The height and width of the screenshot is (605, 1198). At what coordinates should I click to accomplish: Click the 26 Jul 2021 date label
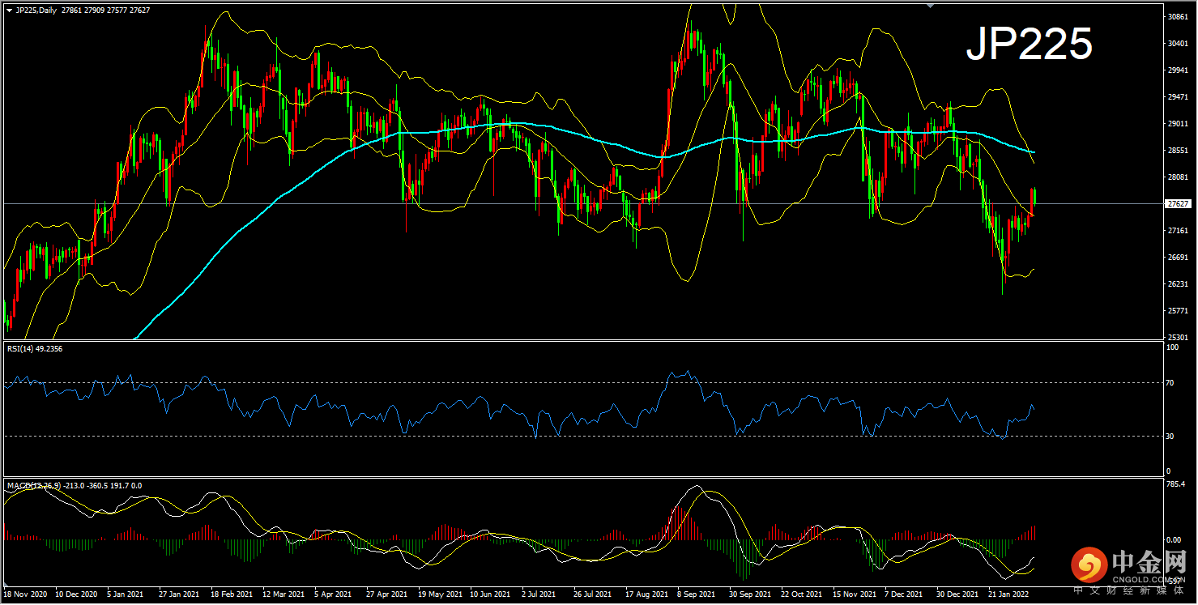(x=593, y=594)
